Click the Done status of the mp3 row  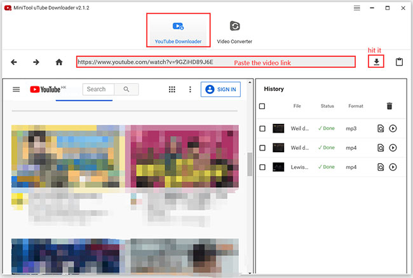[327, 128]
